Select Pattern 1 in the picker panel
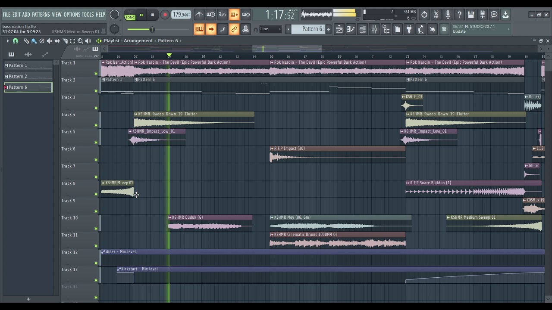This screenshot has height=310, width=552. (x=28, y=65)
